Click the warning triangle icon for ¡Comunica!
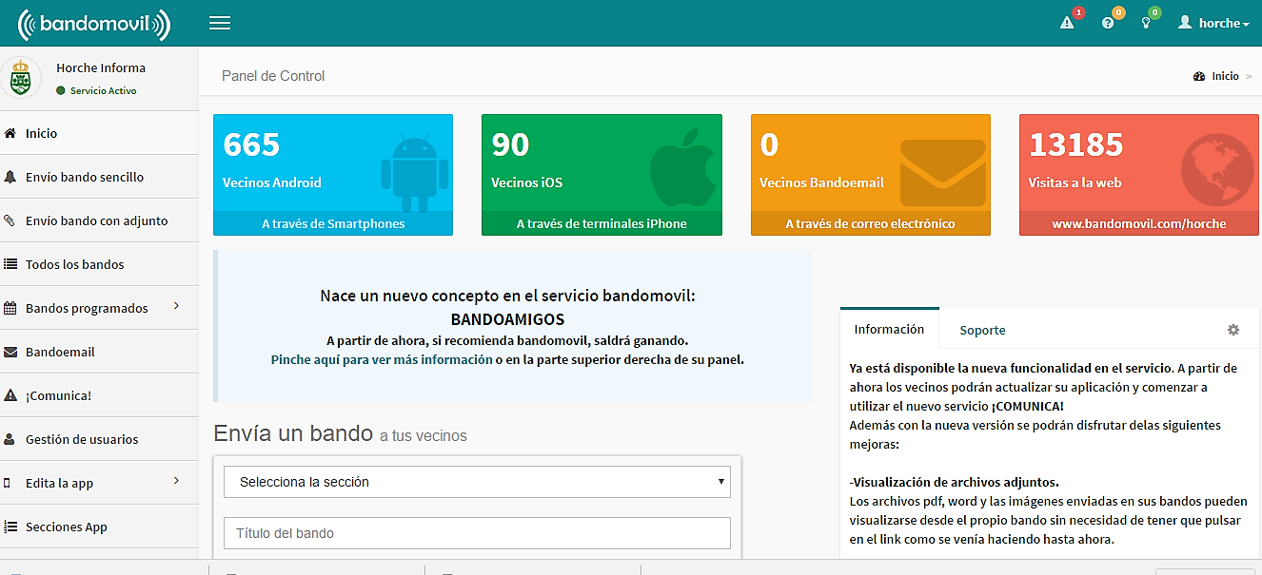This screenshot has width=1262, height=575. pos(10,395)
